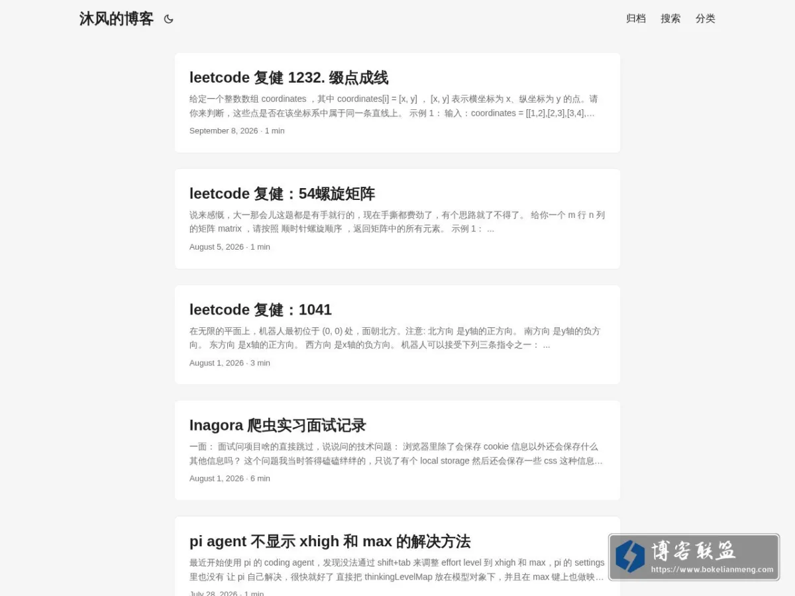795x596 pixels.
Task: Click the 1041 robot instructions summary text
Action: 397,338
